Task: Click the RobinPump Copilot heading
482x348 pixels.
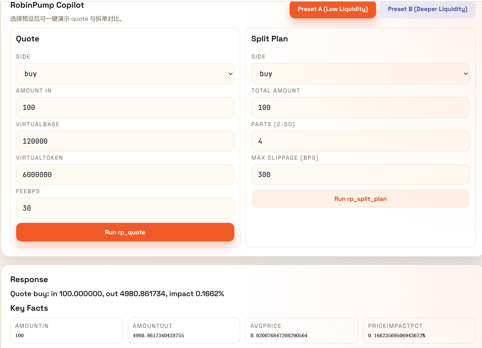Action: (x=47, y=5)
